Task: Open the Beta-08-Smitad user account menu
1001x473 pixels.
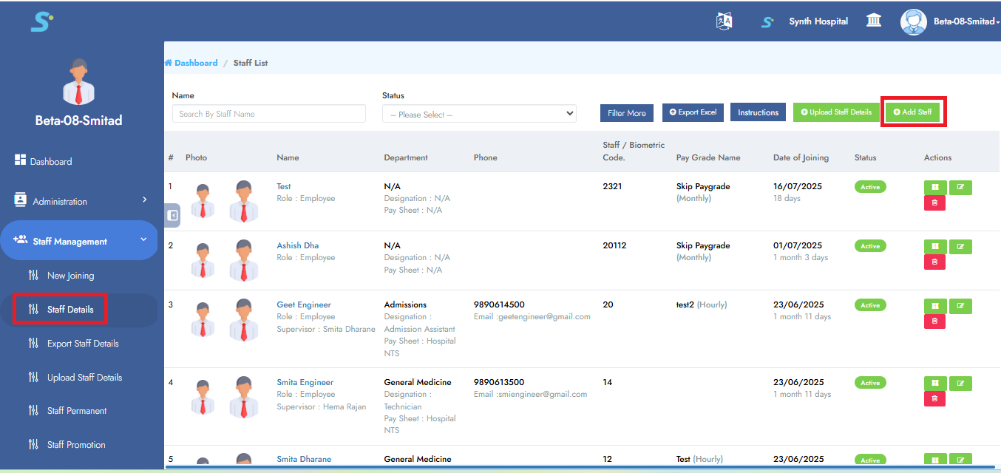Action: pyautogui.click(x=949, y=21)
